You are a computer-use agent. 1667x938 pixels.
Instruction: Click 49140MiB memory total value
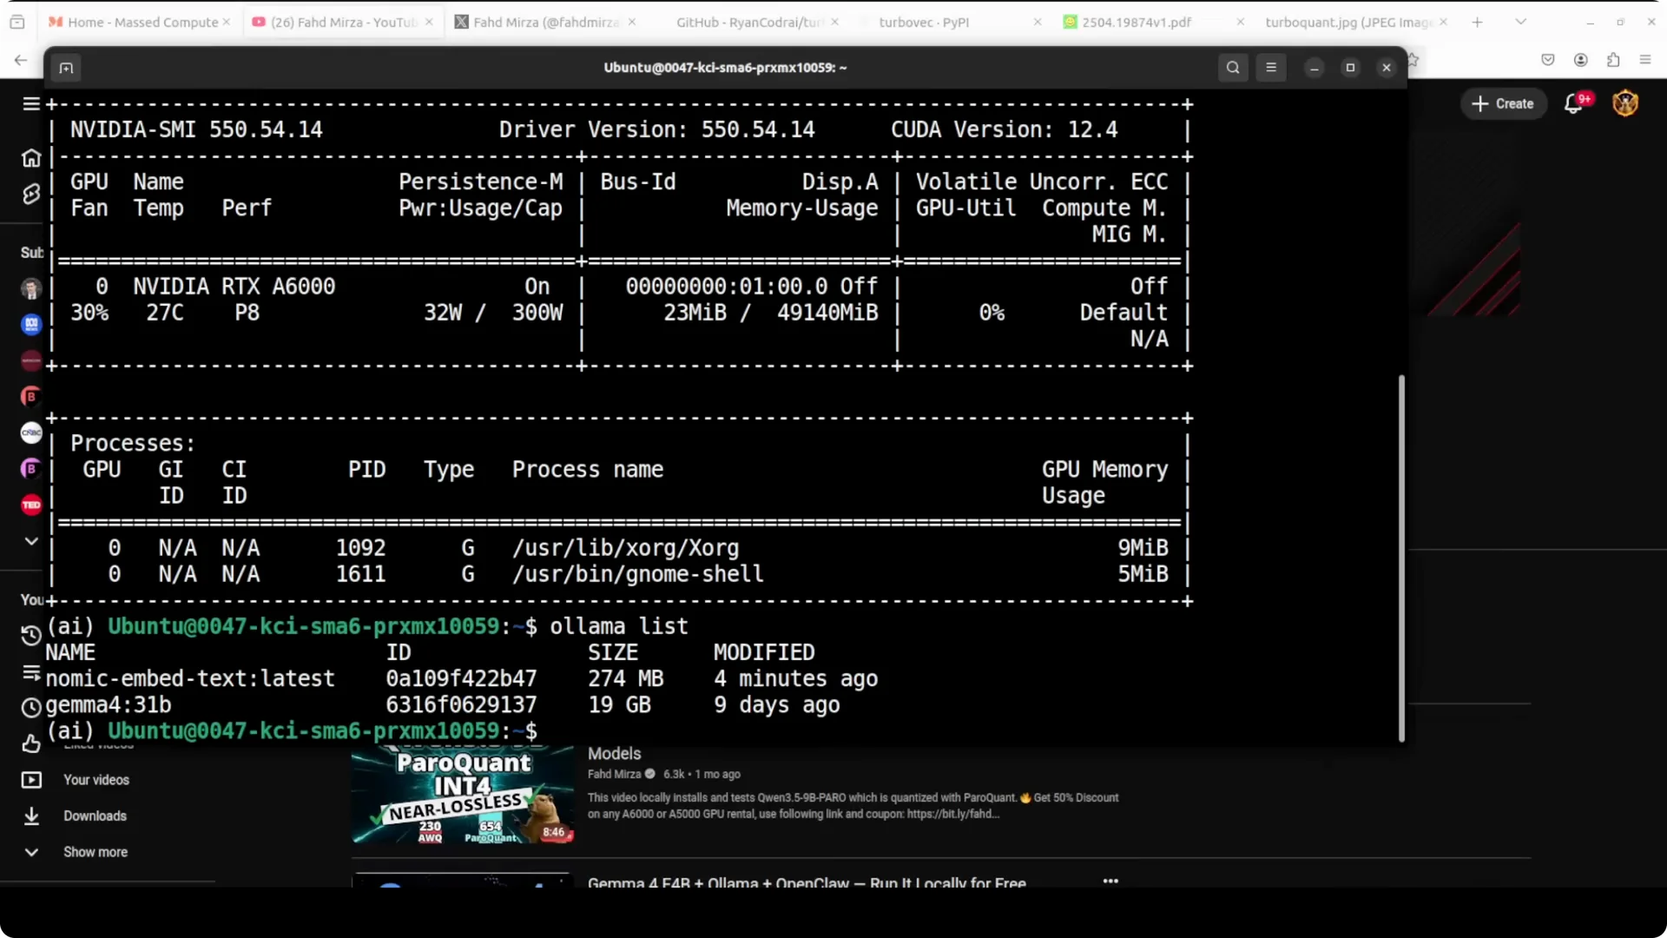click(827, 313)
